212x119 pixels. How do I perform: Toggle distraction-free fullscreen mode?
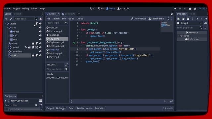click(x=172, y=14)
